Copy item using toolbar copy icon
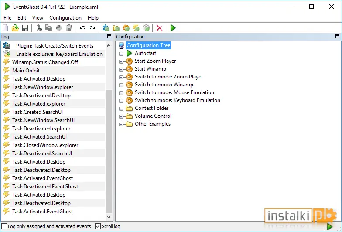The image size is (342, 232). tap(49, 28)
